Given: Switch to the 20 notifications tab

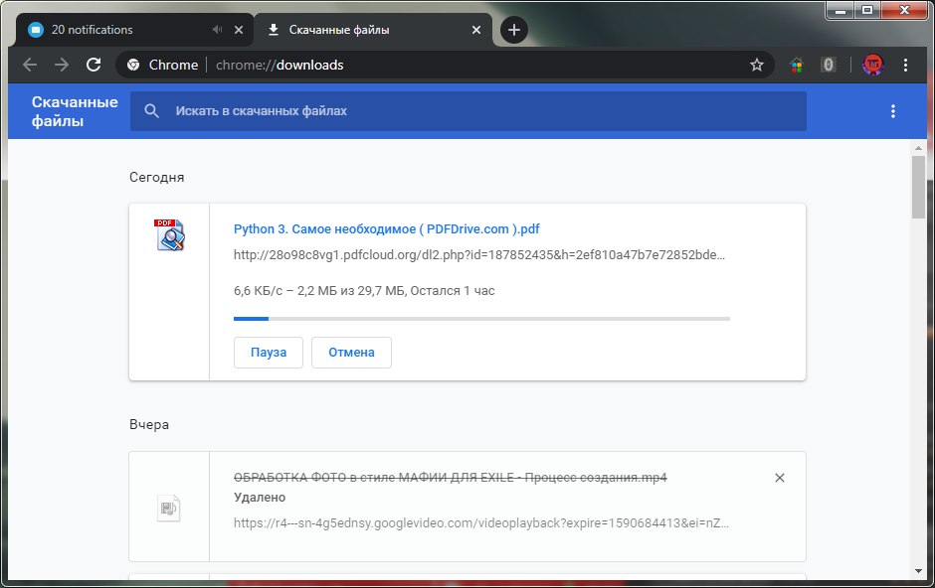Looking at the screenshot, I should coord(134,30).
